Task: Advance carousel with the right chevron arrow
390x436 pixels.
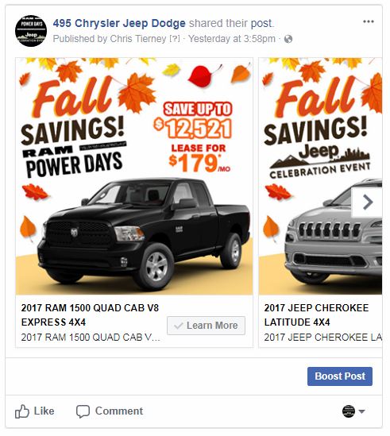Action: (x=368, y=203)
